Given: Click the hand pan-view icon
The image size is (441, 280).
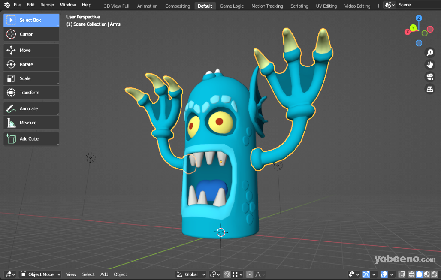Looking at the screenshot, I should click(430, 65).
